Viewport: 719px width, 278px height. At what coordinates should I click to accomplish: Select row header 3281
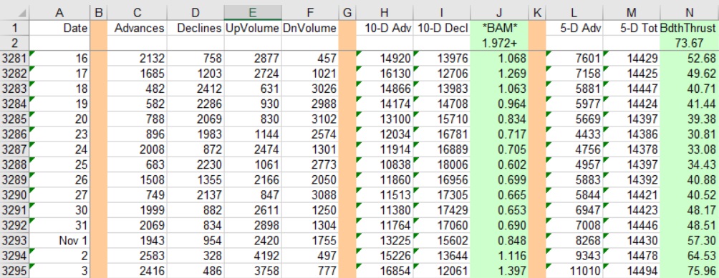coord(14,59)
